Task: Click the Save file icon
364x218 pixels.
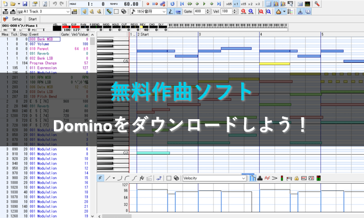Action: [x=24, y=3]
